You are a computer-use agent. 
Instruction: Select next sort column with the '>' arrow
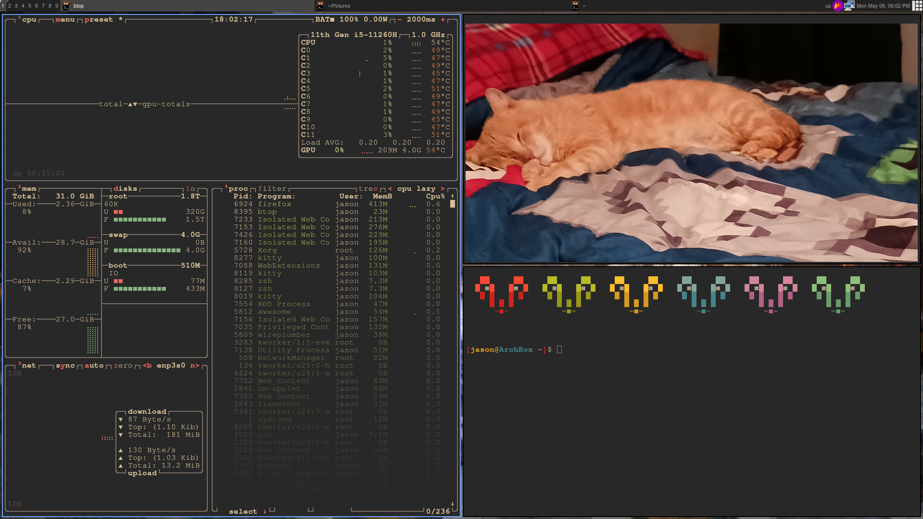tap(442, 188)
